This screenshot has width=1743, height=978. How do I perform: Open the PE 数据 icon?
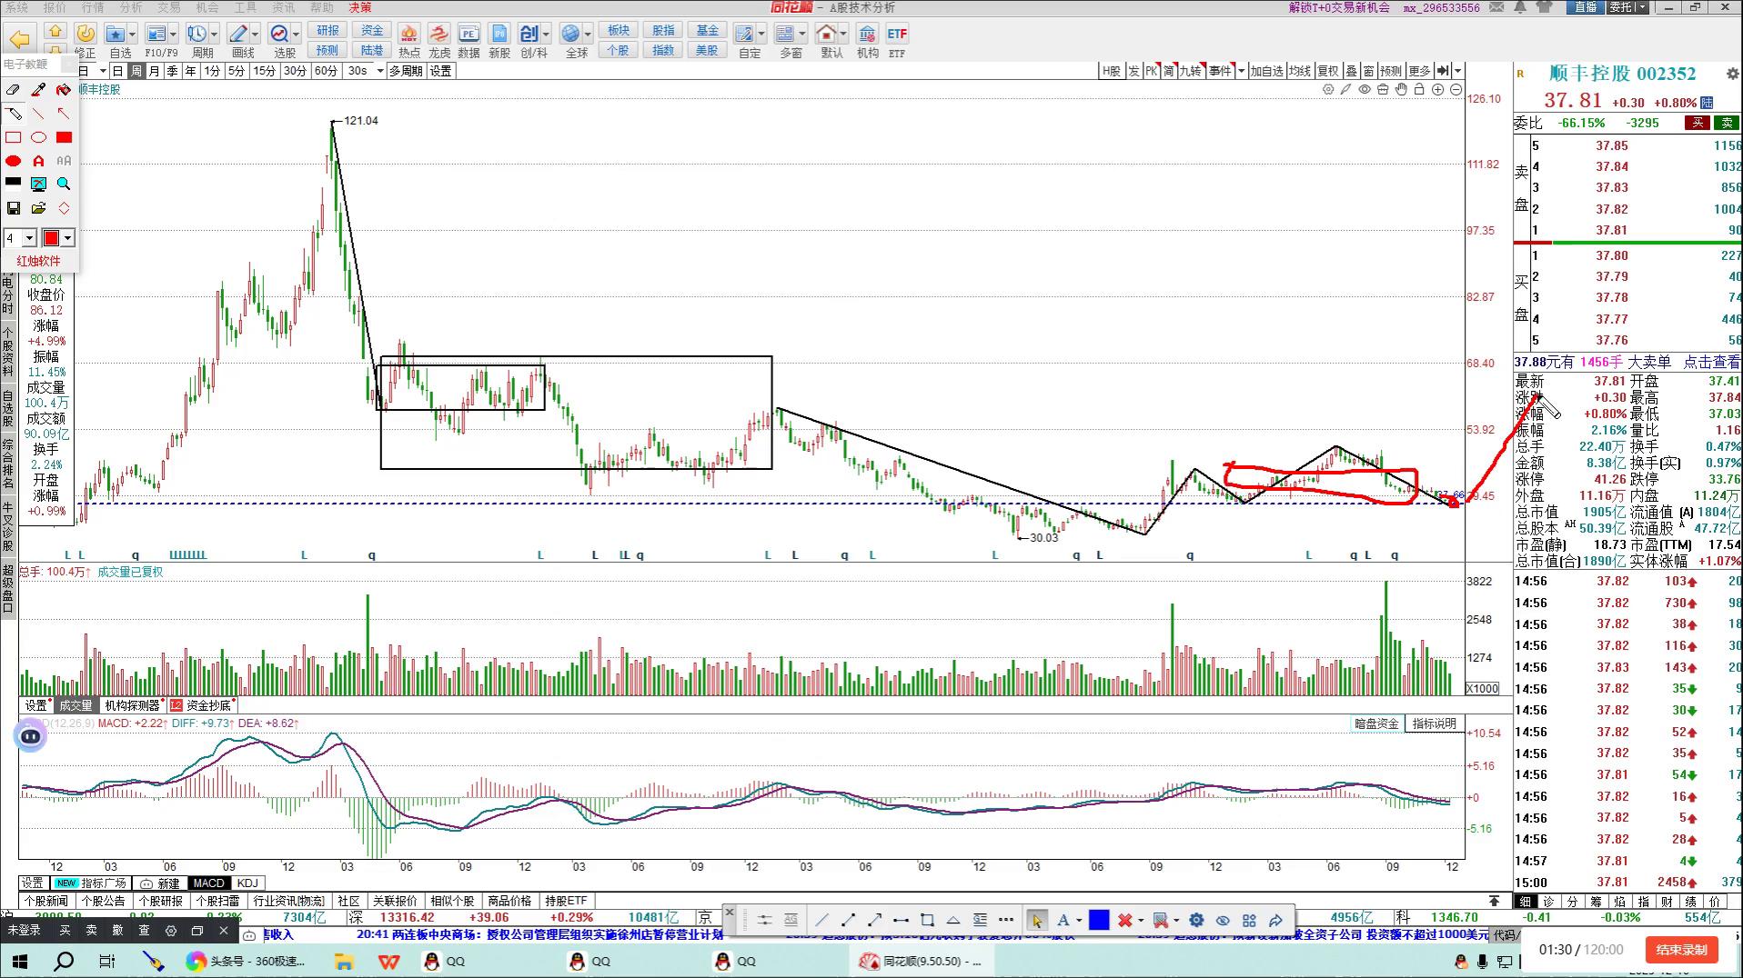coord(468,40)
